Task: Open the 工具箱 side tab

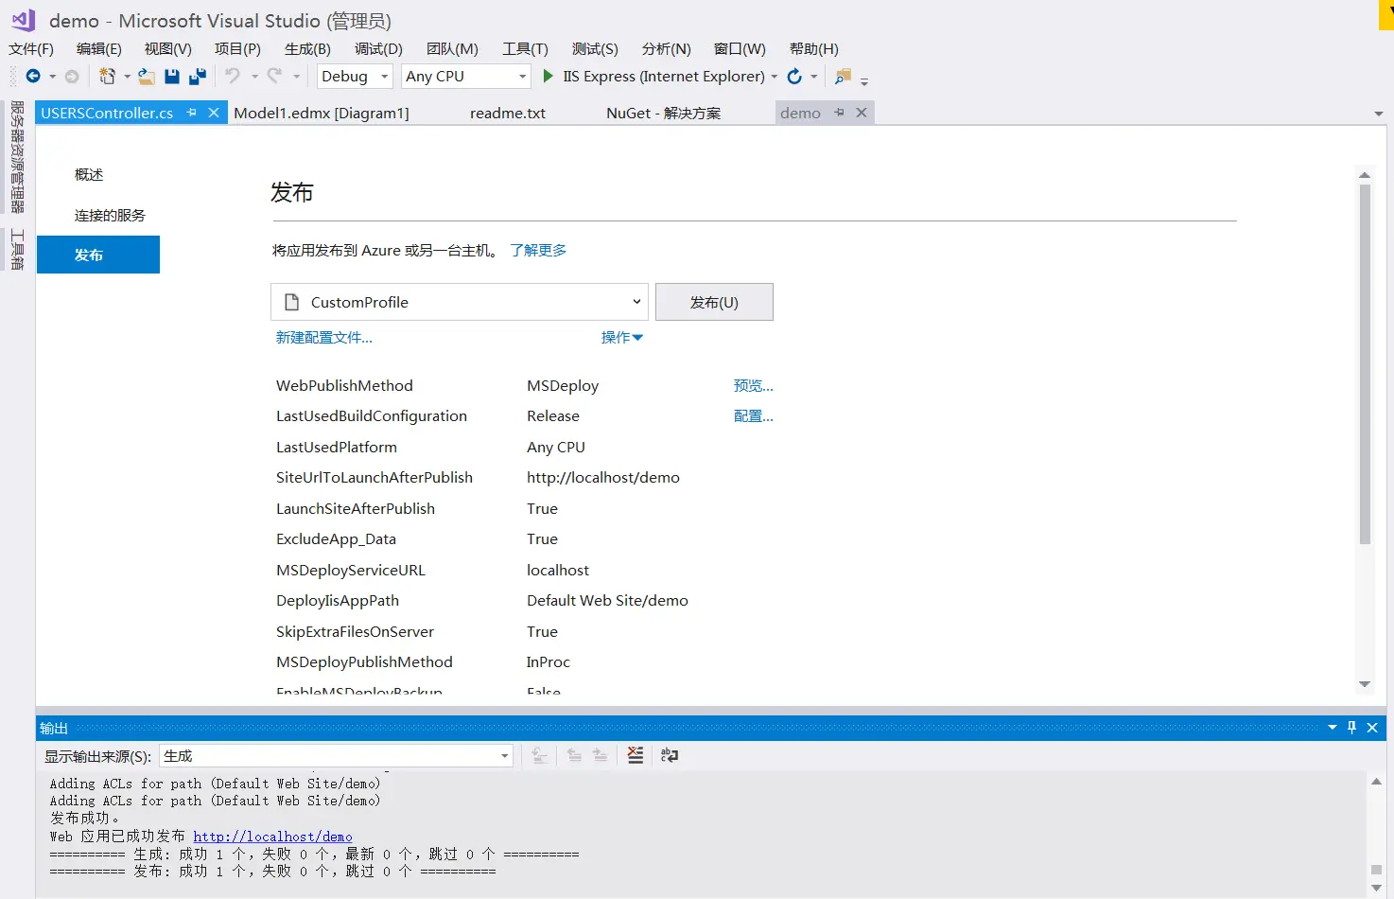Action: [x=17, y=250]
